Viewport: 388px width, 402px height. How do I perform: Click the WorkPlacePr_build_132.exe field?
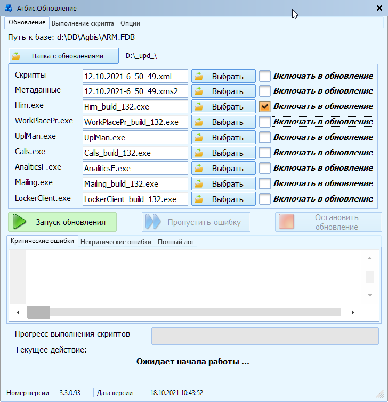[x=135, y=122]
